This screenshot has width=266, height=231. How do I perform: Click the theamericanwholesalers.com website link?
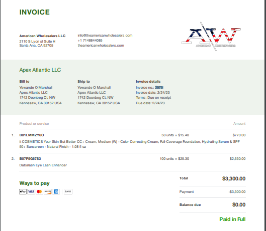coord(101,46)
